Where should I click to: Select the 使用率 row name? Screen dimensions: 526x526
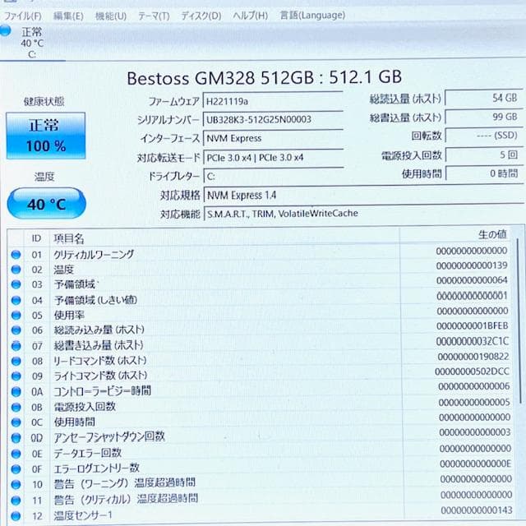tap(69, 315)
